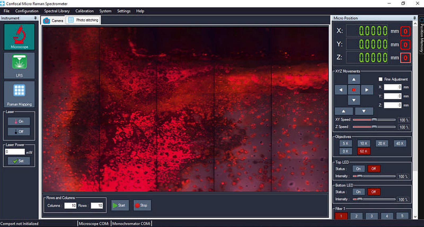Open the Configuration menu
The height and width of the screenshot is (227, 424).
pyautogui.click(x=27, y=11)
